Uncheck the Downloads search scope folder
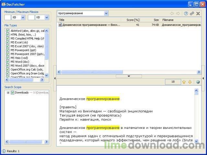207x155 pixels. 13,93
